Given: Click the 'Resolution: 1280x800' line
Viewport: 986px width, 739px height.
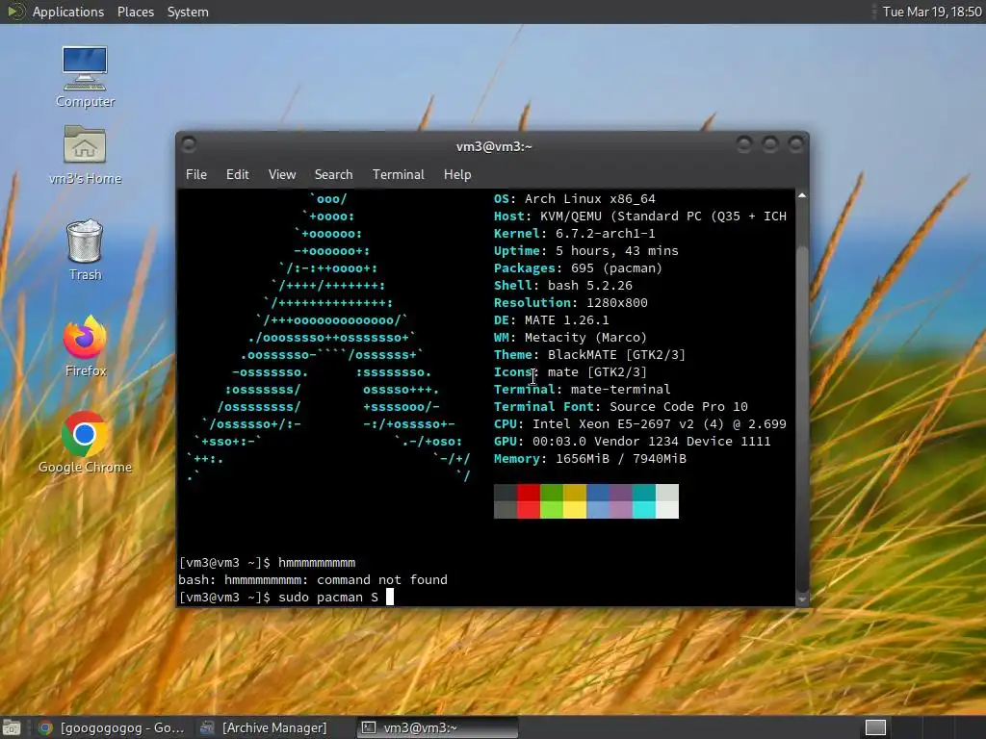Looking at the screenshot, I should click(570, 303).
